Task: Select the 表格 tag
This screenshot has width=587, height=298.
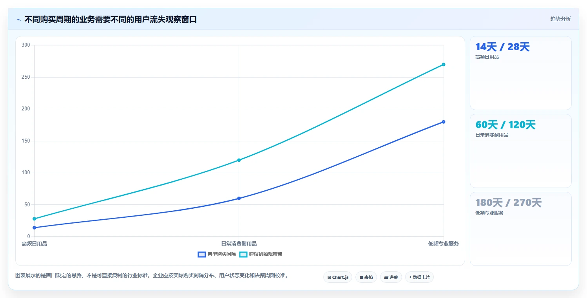Action: 366,277
